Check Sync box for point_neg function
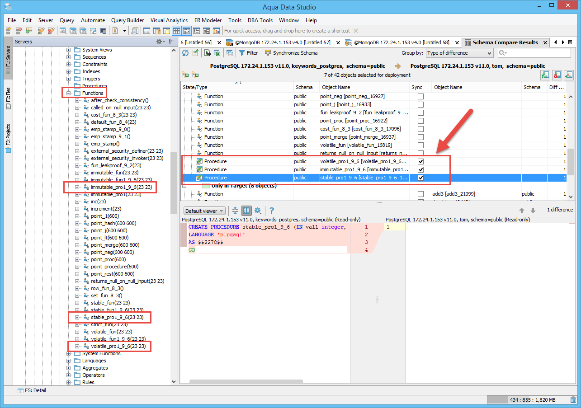Image resolution: width=581 pixels, height=408 pixels. click(x=421, y=96)
